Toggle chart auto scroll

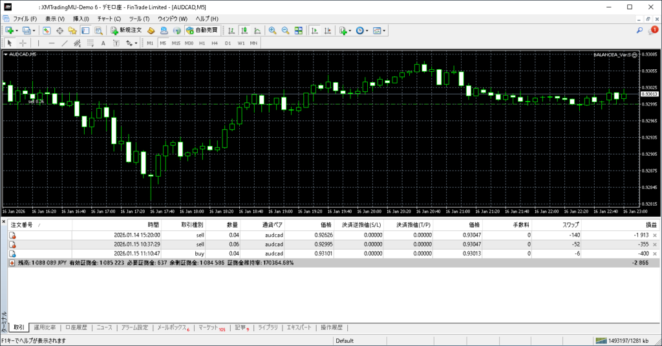point(314,30)
